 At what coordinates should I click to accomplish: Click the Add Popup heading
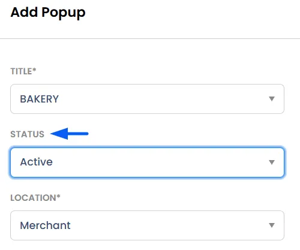(48, 13)
